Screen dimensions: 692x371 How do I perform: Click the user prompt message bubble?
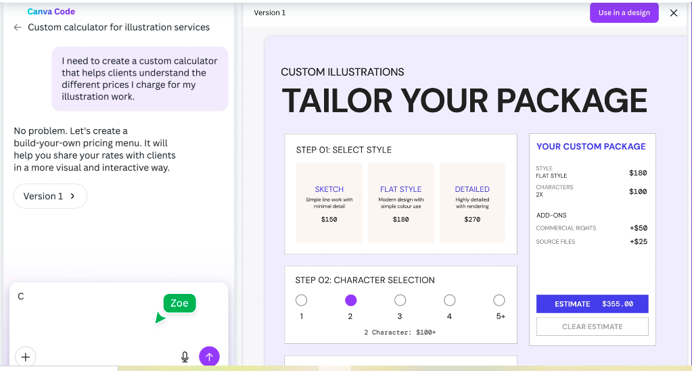coord(139,78)
